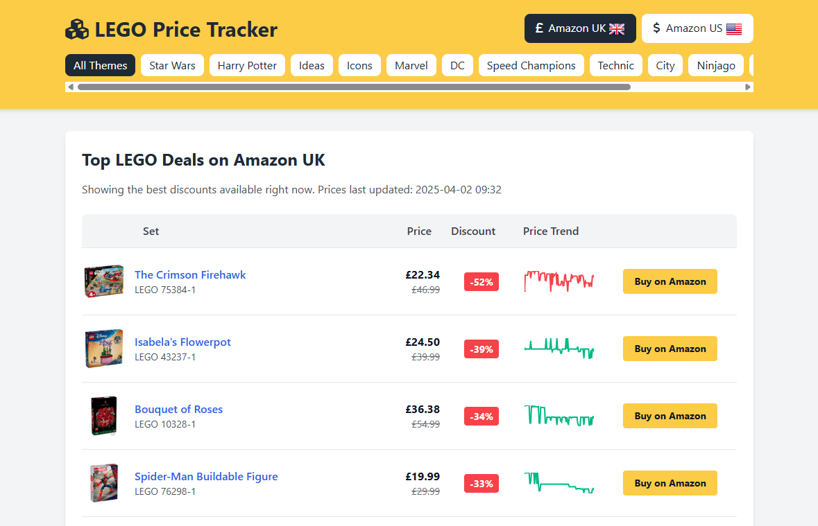Click the right arrow on the theme scrollbar

coord(747,87)
